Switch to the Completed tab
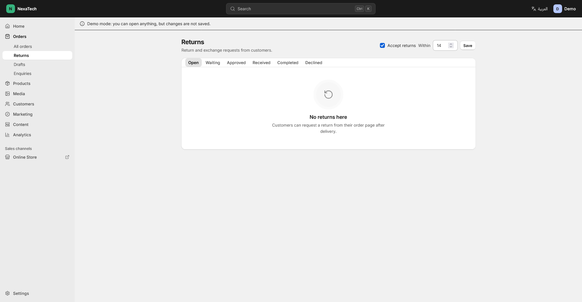582x302 pixels. point(288,63)
